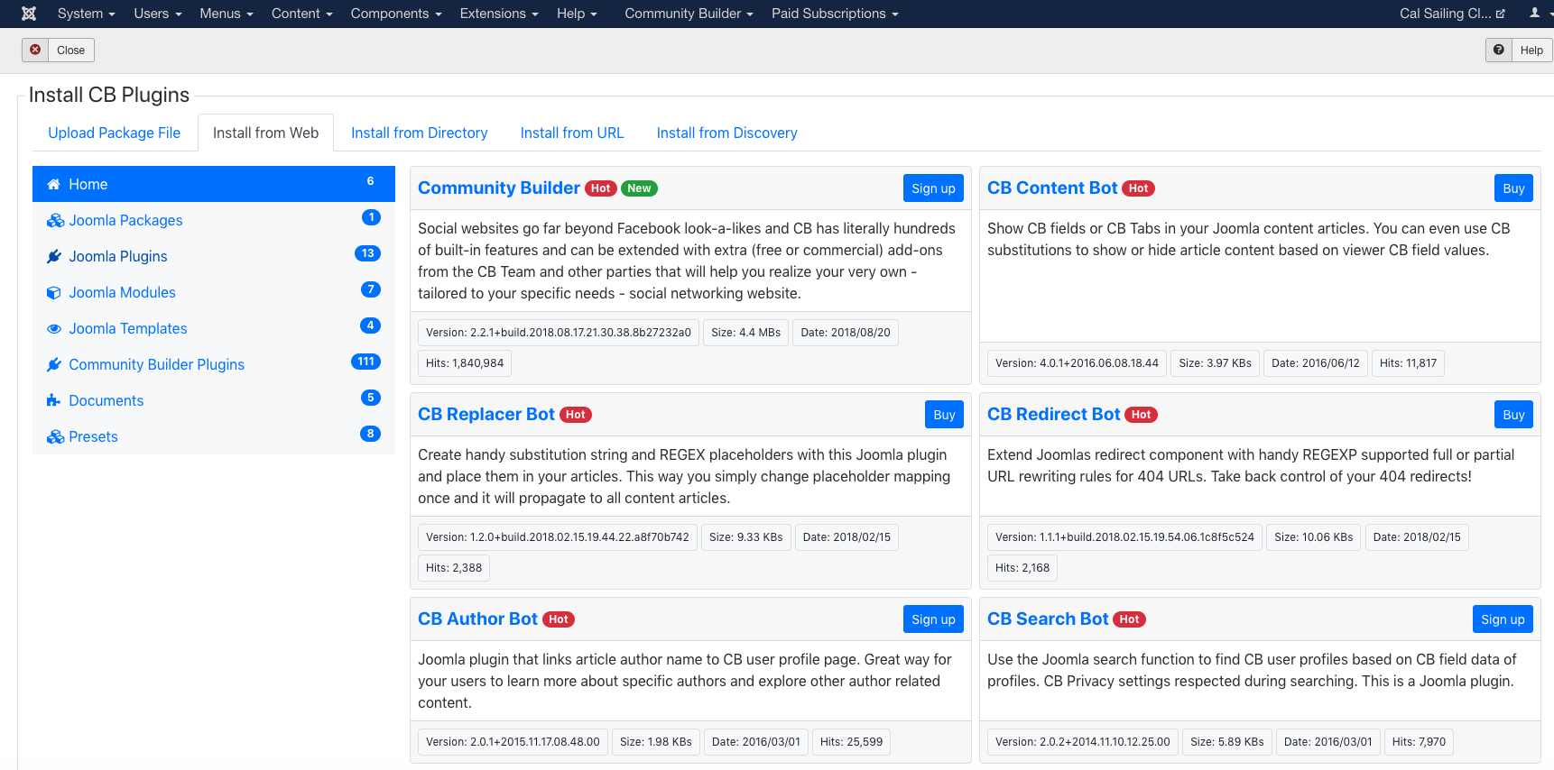Sign up for CB Author Bot

tap(933, 619)
